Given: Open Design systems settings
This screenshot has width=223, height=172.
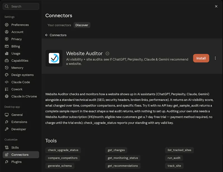Looking at the screenshot, I should tap(21, 75).
